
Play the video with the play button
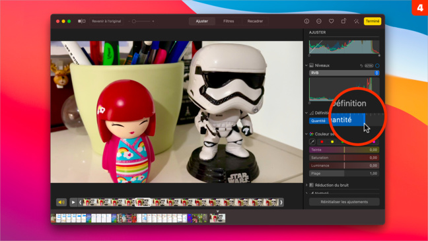pos(73,202)
